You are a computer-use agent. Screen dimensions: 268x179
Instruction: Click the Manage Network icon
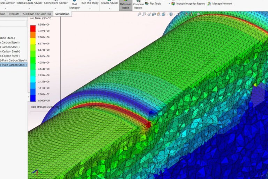[209, 3]
